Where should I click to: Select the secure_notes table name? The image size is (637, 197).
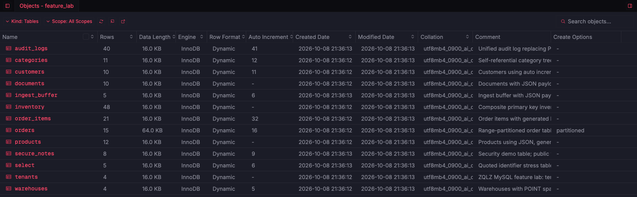pos(34,154)
